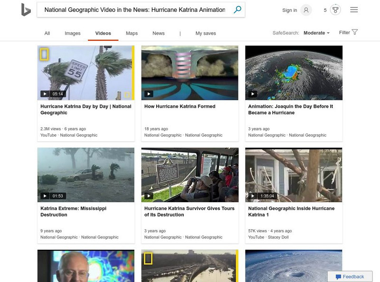The width and height of the screenshot is (380, 282).
Task: Open the rewards points counter dropdown
Action: click(x=324, y=9)
